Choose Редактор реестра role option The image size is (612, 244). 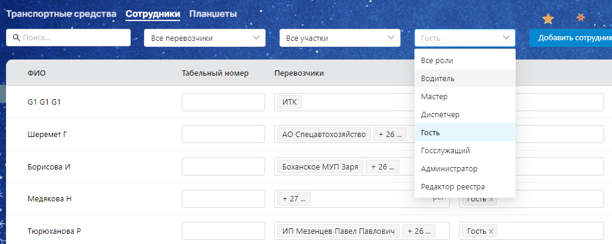pyautogui.click(x=452, y=186)
